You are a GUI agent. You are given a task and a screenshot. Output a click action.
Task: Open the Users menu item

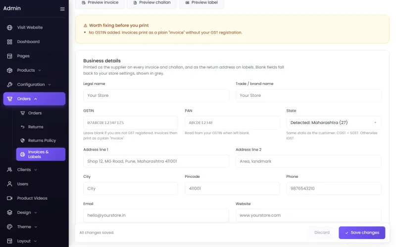pyautogui.click(x=34, y=184)
